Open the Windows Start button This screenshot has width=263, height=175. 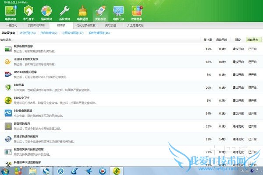pos(5,171)
